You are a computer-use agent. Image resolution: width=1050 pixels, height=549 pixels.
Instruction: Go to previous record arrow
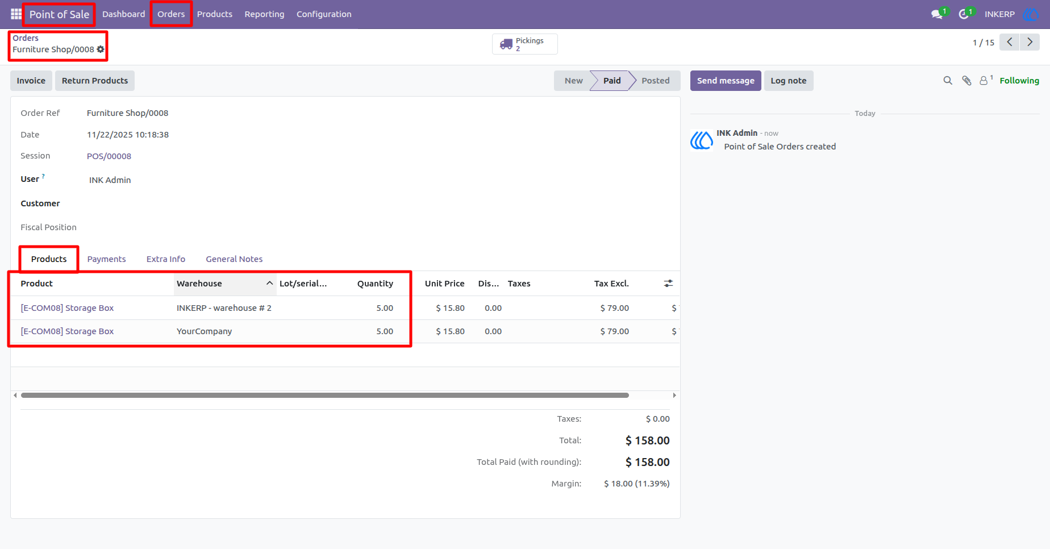pos(1009,42)
